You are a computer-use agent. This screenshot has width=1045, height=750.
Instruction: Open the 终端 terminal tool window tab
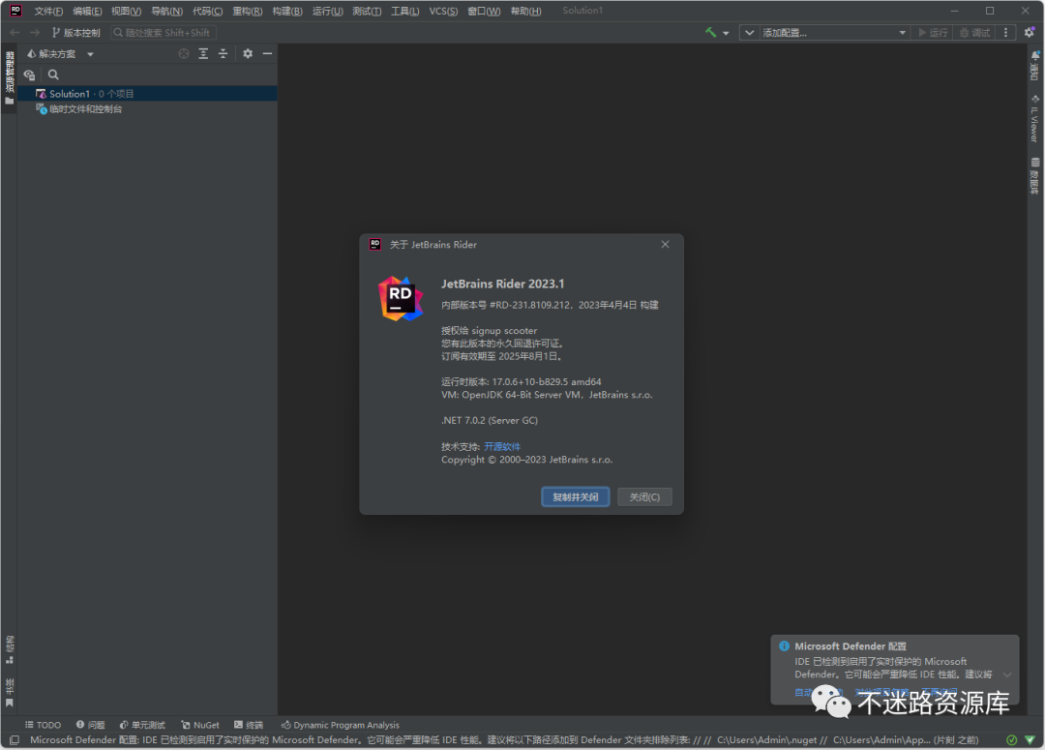coord(248,725)
